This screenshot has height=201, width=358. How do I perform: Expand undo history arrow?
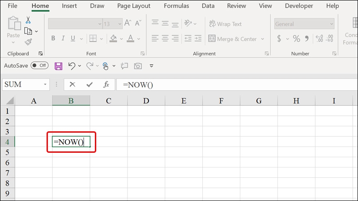coord(80,66)
